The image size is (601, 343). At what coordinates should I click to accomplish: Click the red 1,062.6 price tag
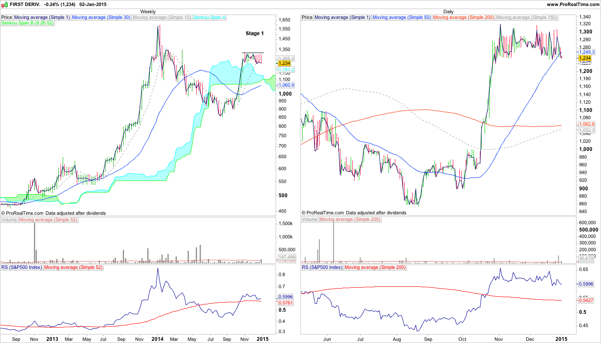[x=586, y=124]
